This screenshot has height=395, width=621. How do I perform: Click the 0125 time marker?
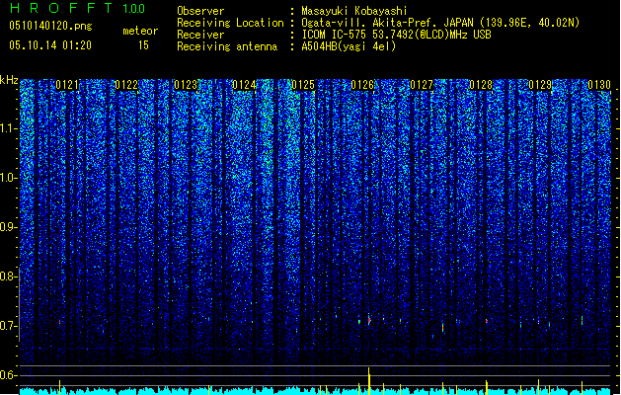(303, 85)
